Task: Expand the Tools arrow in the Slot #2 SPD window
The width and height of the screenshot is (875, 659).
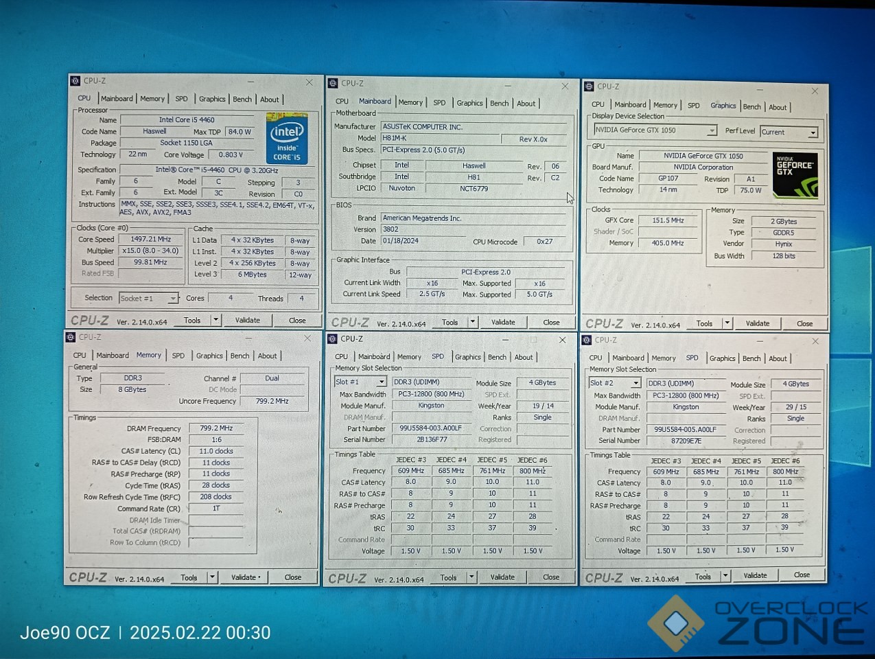Action: coord(725,576)
